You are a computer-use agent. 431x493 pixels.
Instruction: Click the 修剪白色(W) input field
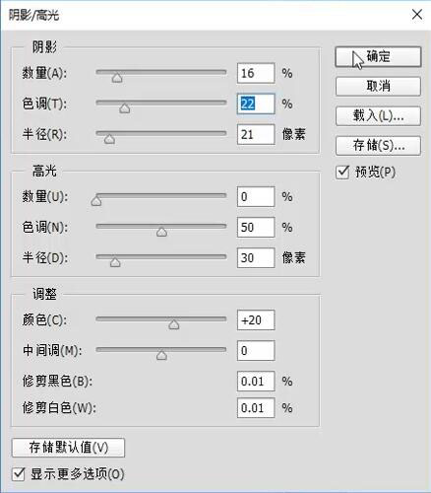click(256, 408)
